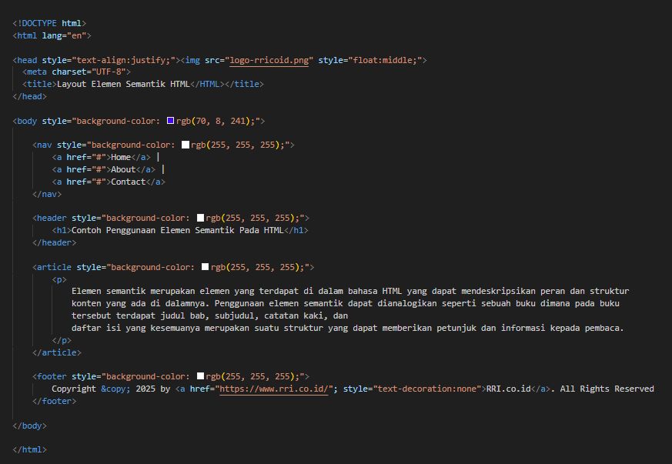Click the closing '</nav>' tag
Image resolution: width=672 pixels, height=464 pixels.
coord(47,194)
